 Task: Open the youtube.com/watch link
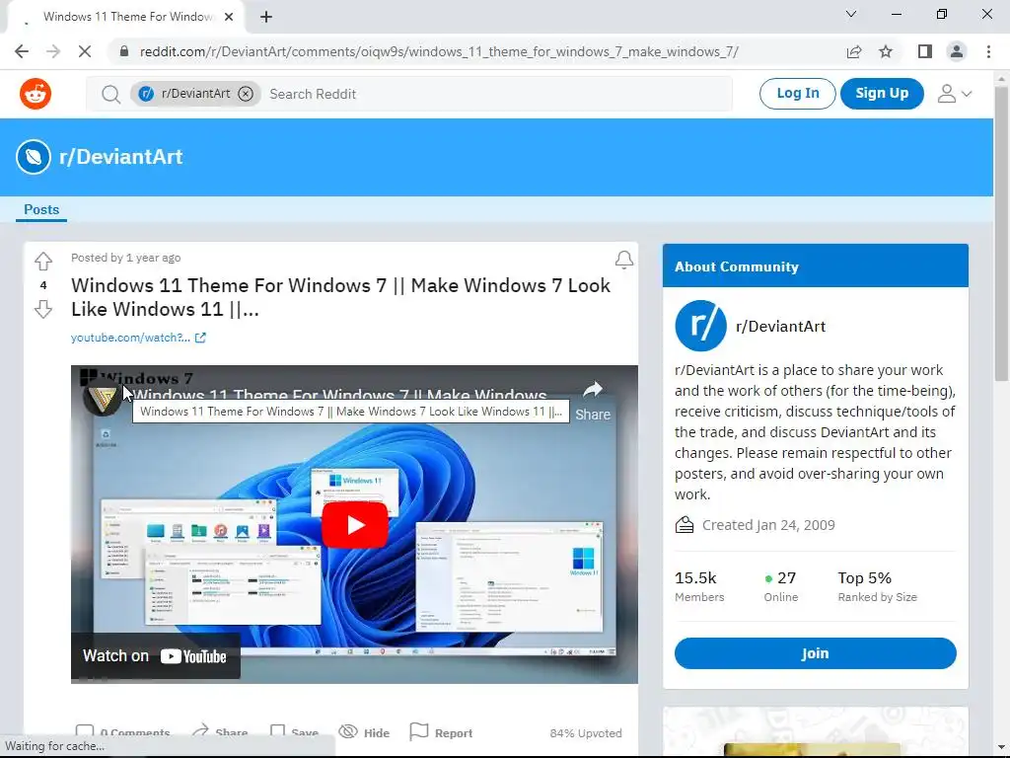point(130,338)
